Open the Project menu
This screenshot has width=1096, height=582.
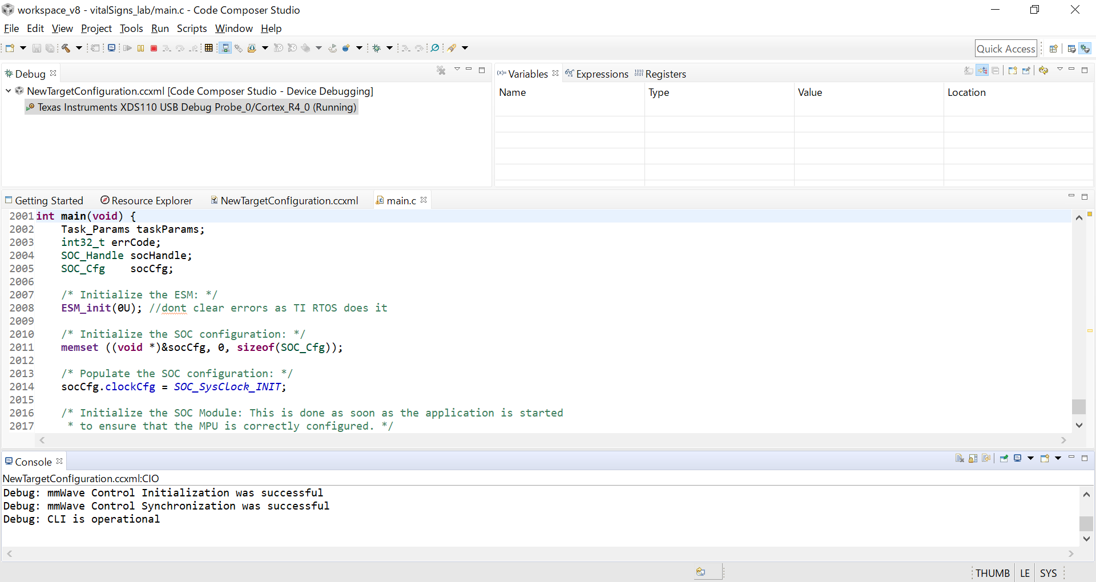96,28
